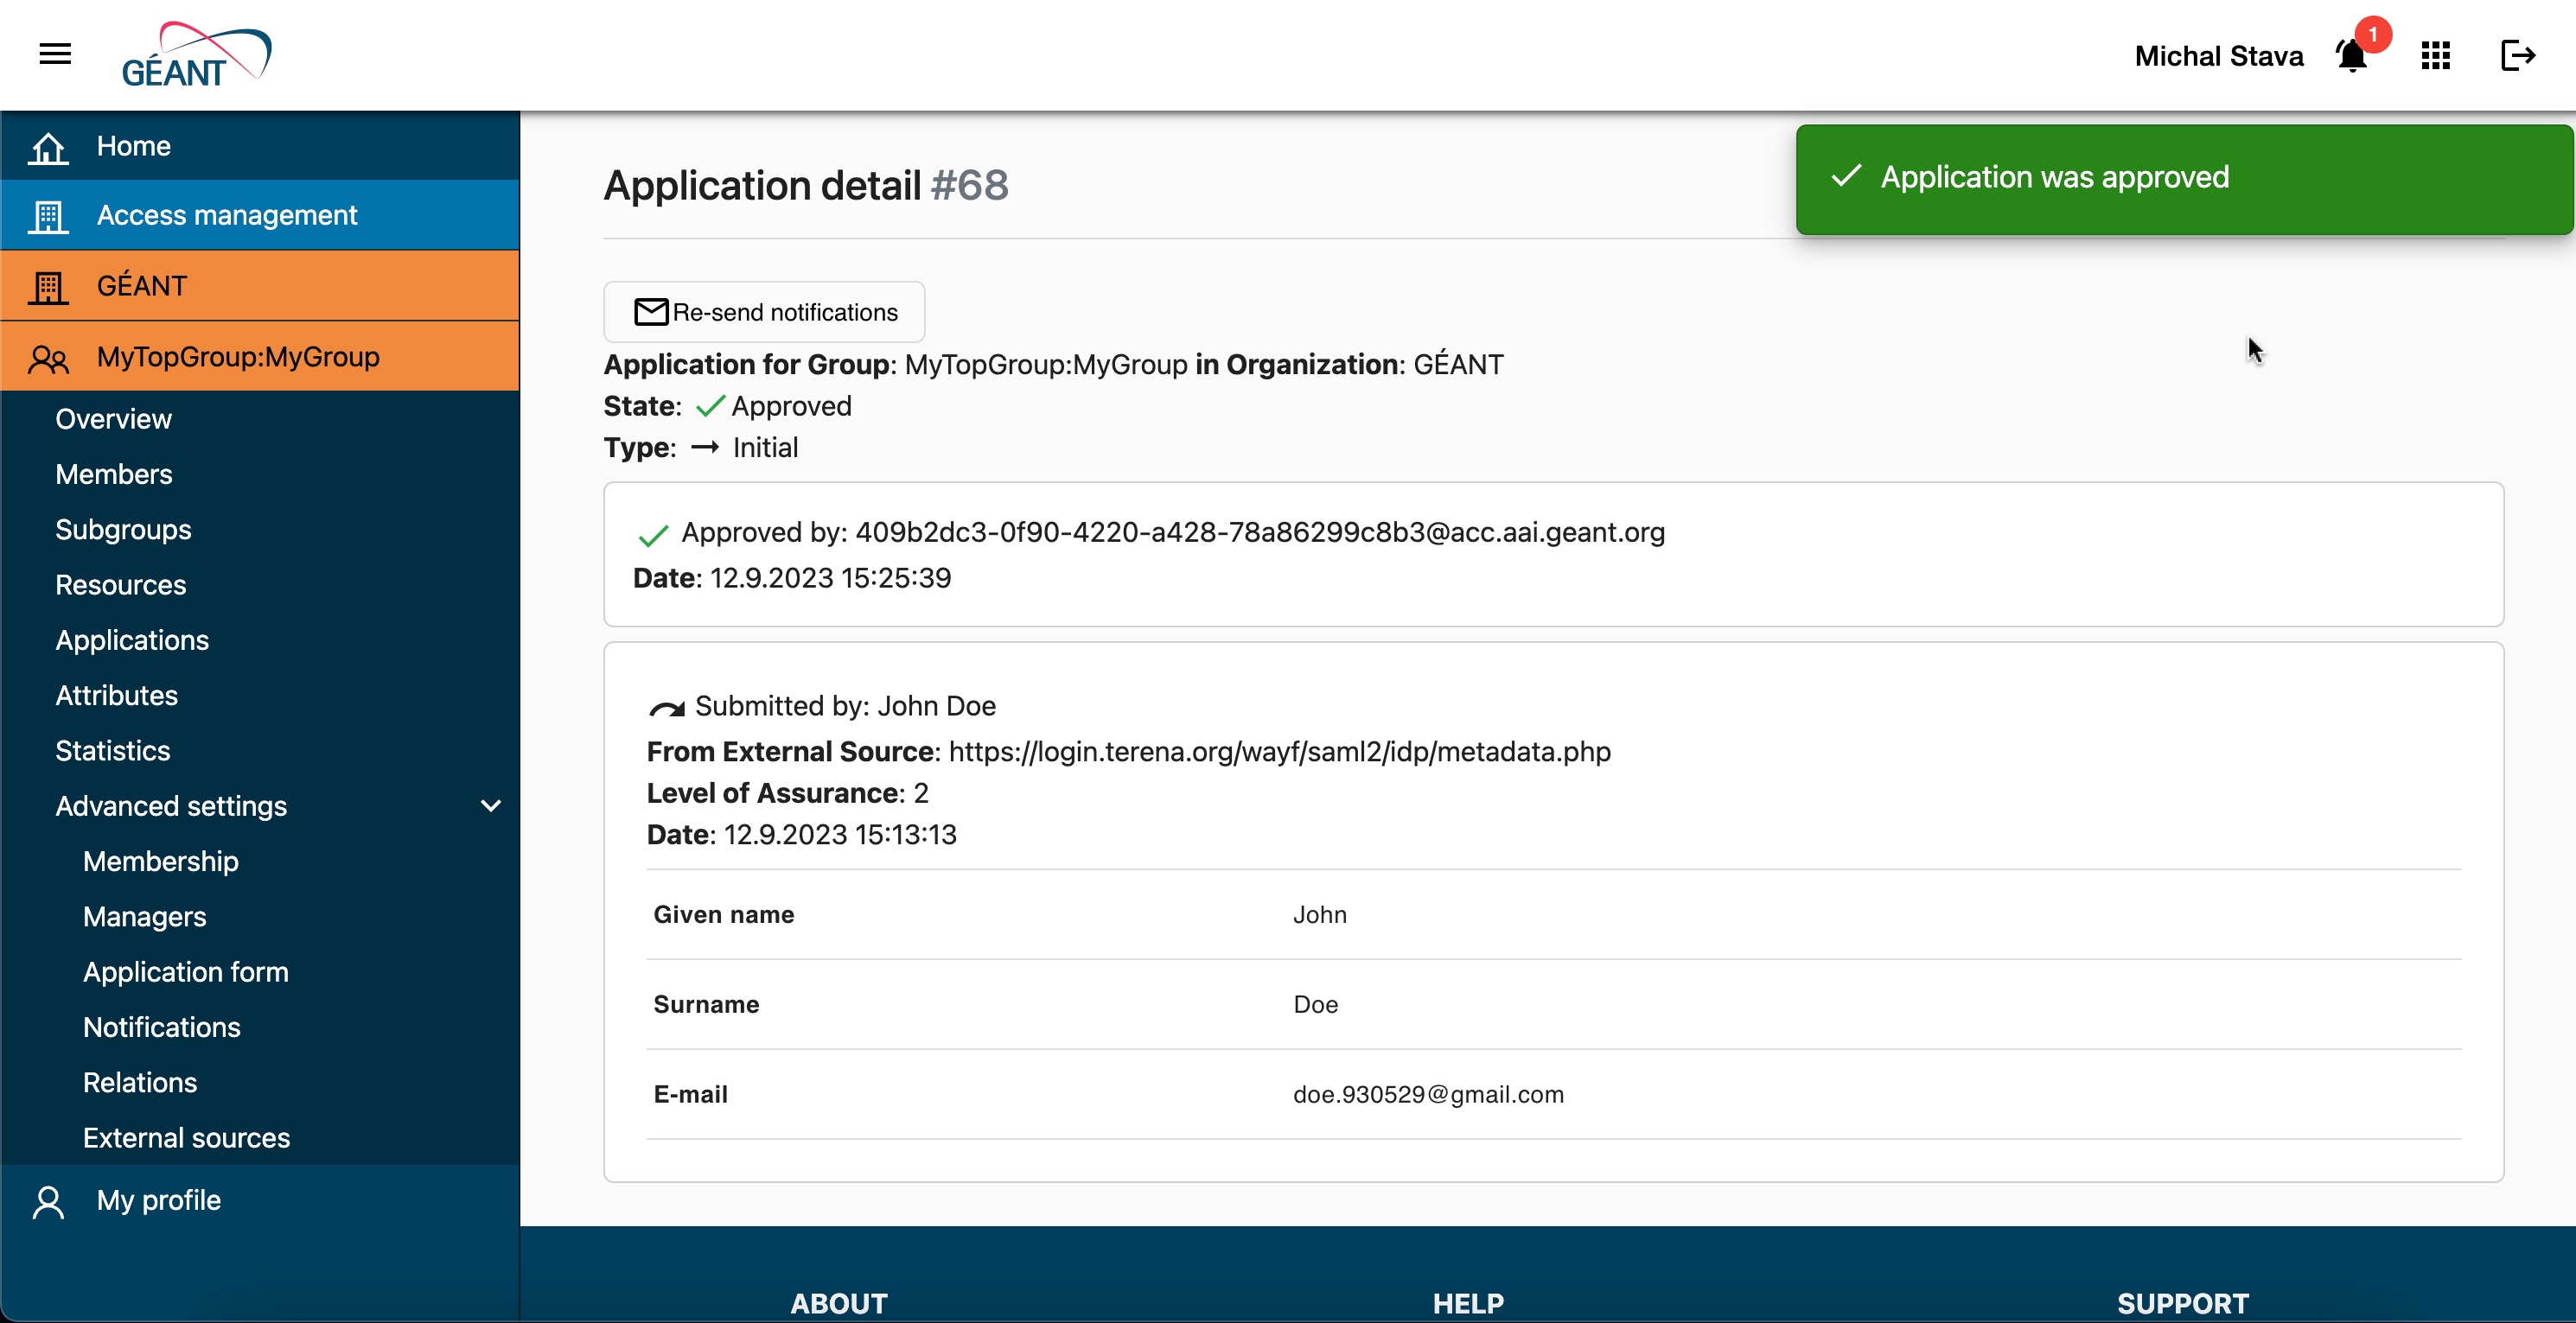Screen dimensions: 2576x1323
Task: Click the checkmark icon in approval toast
Action: coord(1846,176)
